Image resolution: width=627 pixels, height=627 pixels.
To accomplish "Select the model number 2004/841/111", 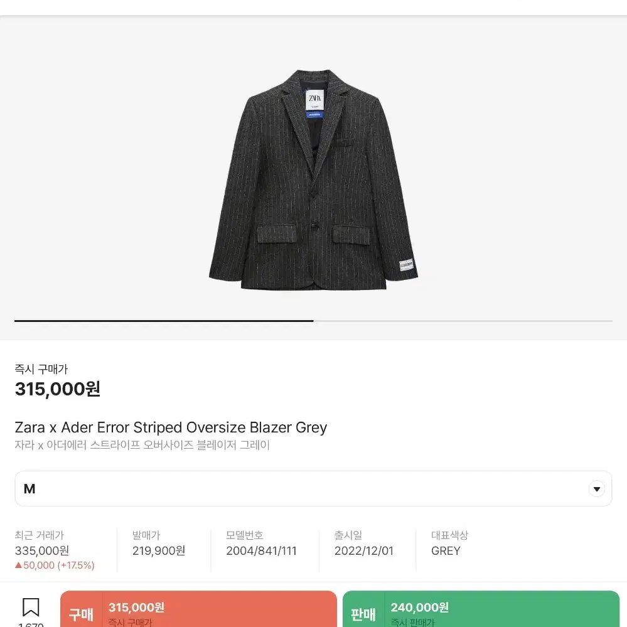I will tap(261, 550).
